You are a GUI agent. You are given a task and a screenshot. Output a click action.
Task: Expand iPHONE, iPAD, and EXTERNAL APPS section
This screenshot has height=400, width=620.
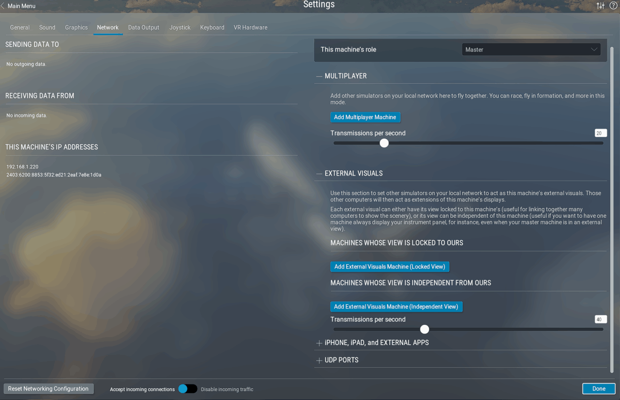pos(319,343)
